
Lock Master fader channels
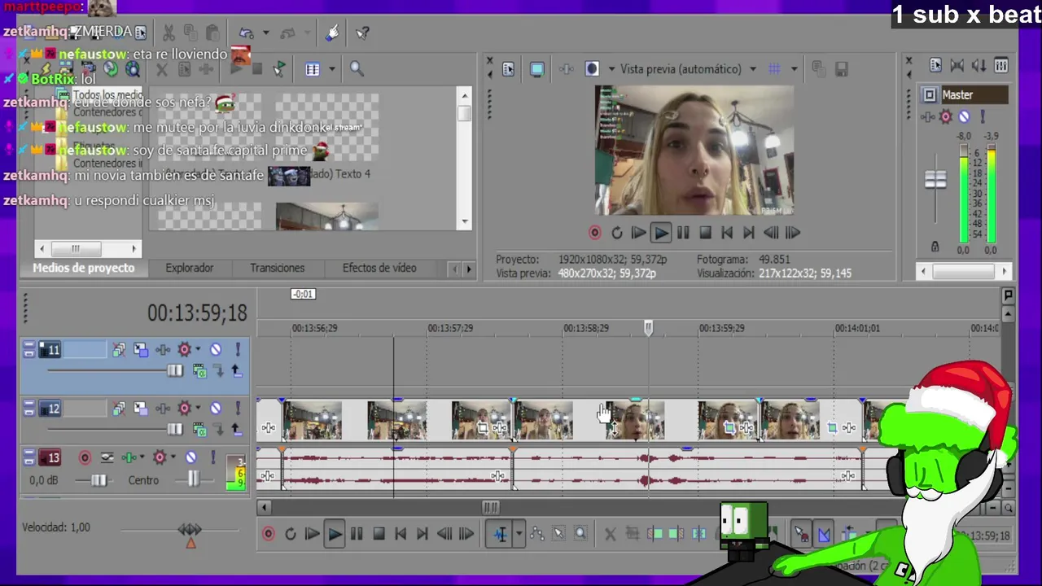click(935, 247)
